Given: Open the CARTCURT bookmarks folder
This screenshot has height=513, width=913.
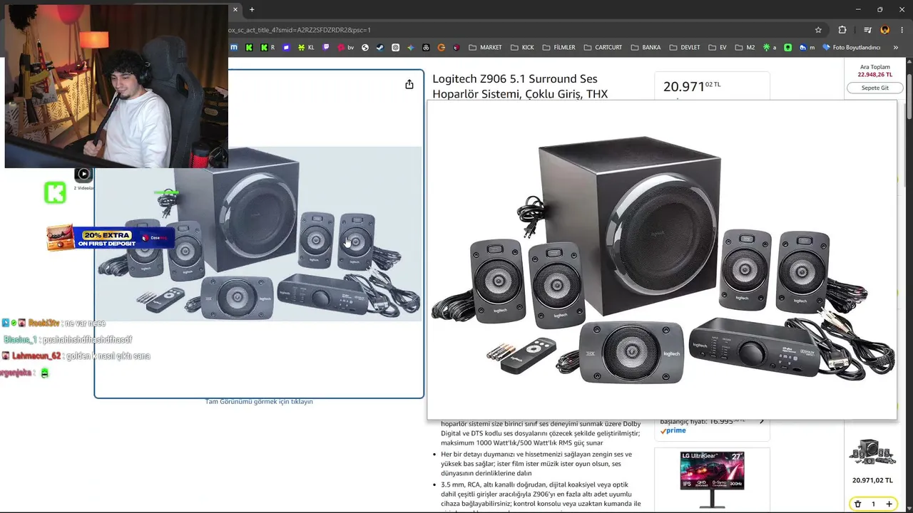Looking at the screenshot, I should [x=603, y=48].
